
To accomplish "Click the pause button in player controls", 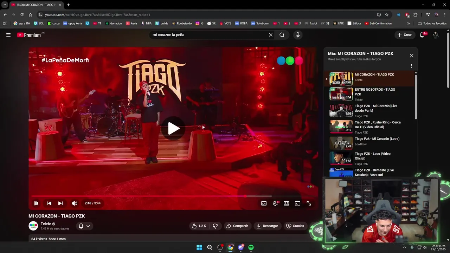I will click(x=36, y=203).
